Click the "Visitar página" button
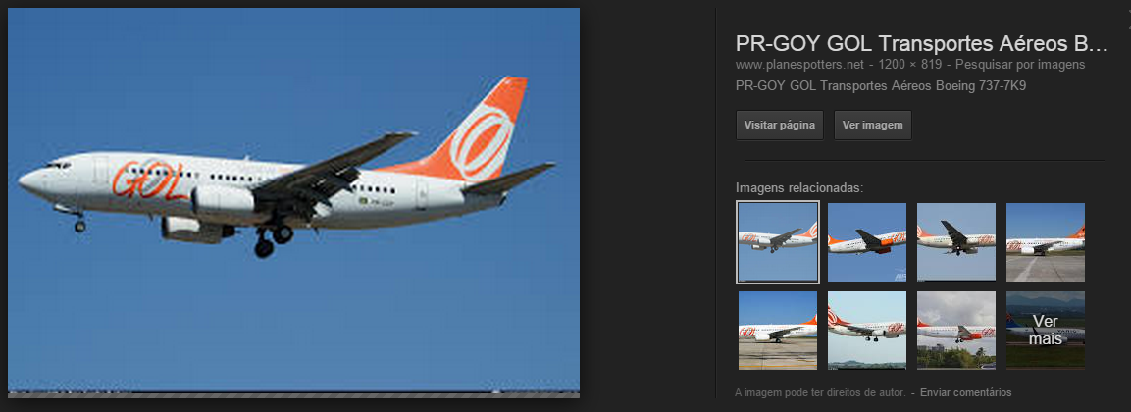Image resolution: width=1131 pixels, height=412 pixels. 779,125
